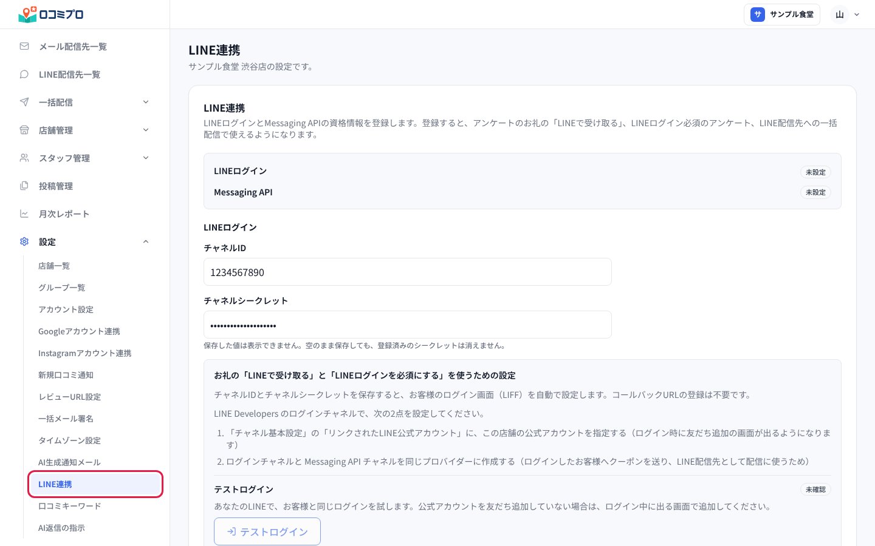Click the chart icon beside 月次レポート

[x=24, y=214]
